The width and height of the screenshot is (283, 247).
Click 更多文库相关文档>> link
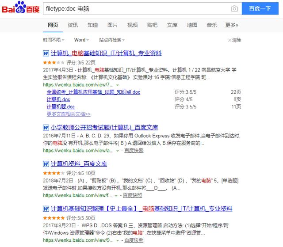click(69, 114)
